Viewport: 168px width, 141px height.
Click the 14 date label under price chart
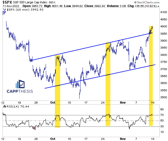pyautogui.click(x=153, y=103)
